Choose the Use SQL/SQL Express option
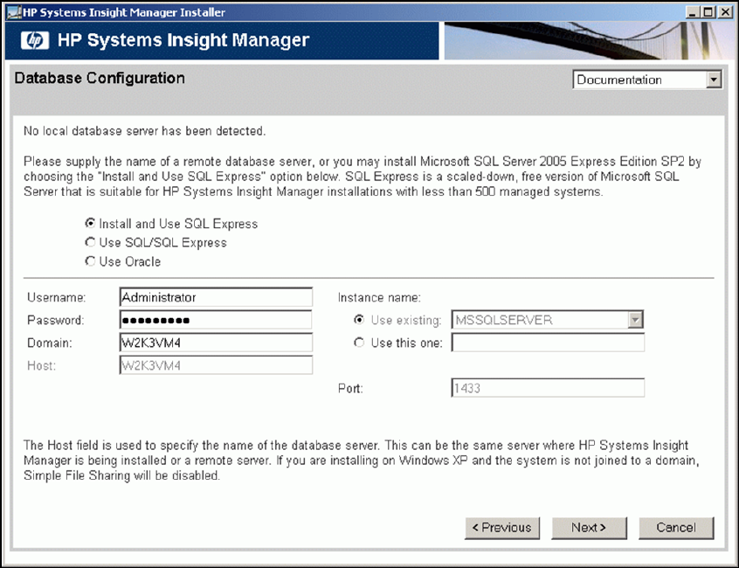The height and width of the screenshot is (568, 739). [89, 243]
